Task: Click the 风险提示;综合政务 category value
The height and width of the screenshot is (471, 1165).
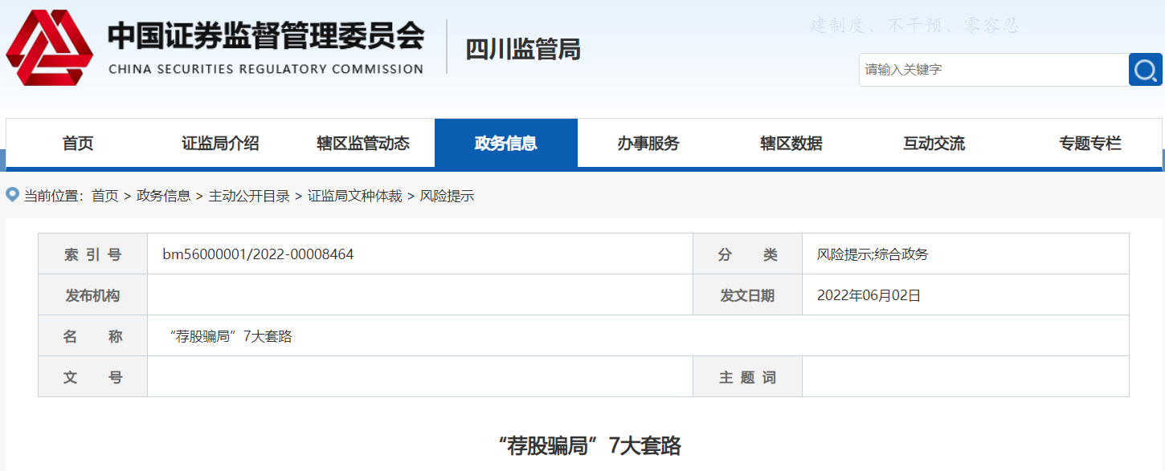Action: [873, 254]
